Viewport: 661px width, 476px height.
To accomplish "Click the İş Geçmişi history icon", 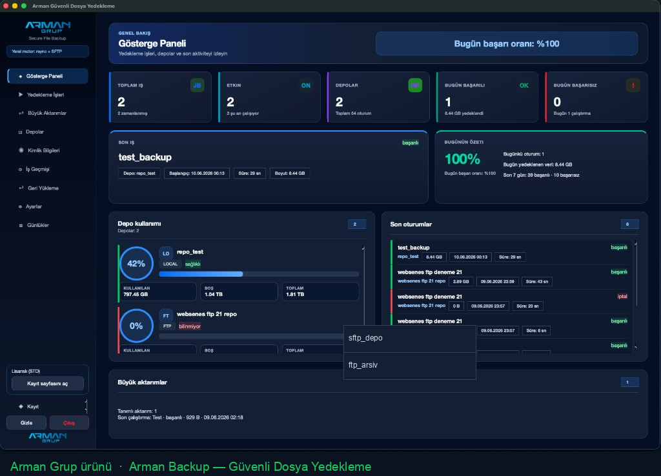I will point(20,170).
